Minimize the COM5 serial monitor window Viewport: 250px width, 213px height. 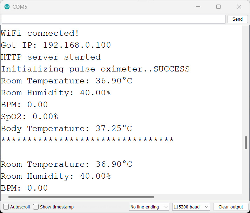[198, 7]
